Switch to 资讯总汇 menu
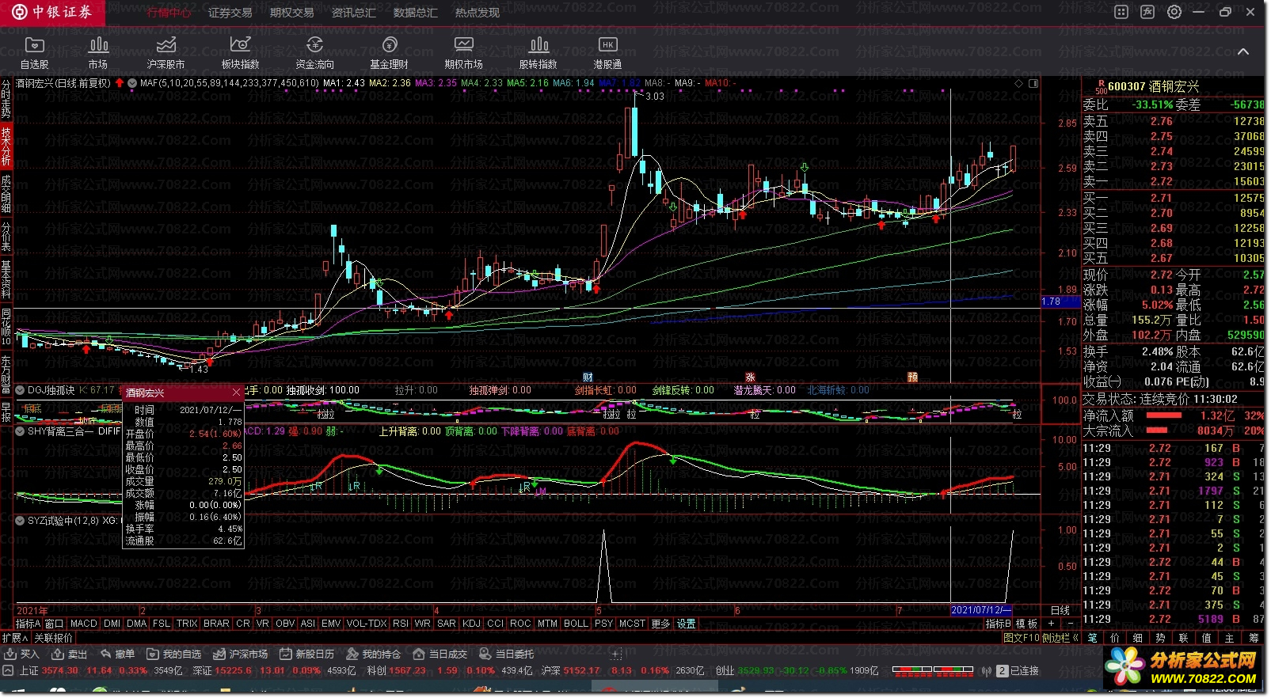The height and width of the screenshot is (698, 1271). click(354, 13)
